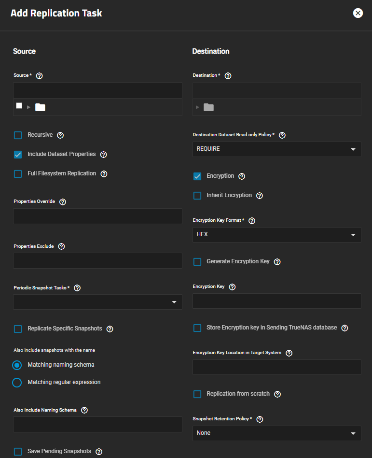This screenshot has width=372, height=458.
Task: Show help for Full Filesystem Replication
Action: 104,174
